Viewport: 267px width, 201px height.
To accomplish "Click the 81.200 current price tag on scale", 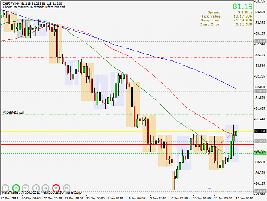I will pos(260,131).
